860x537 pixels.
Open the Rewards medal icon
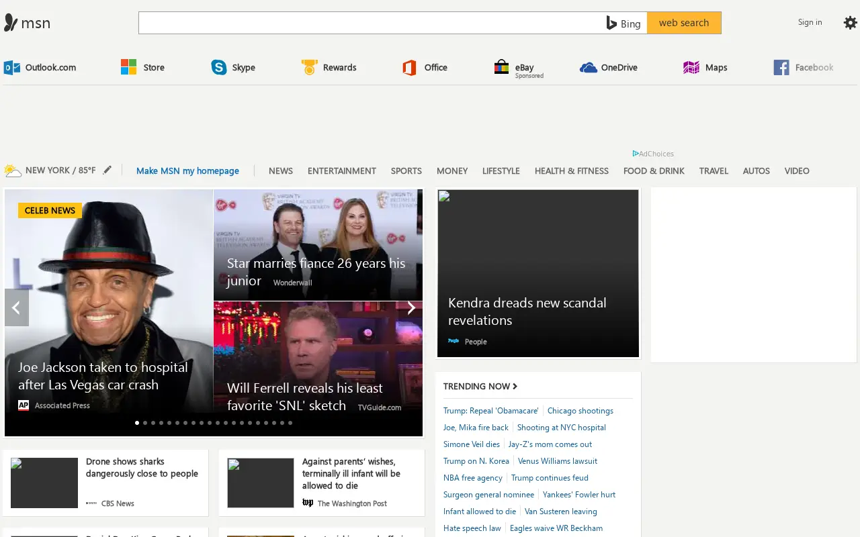coord(309,67)
